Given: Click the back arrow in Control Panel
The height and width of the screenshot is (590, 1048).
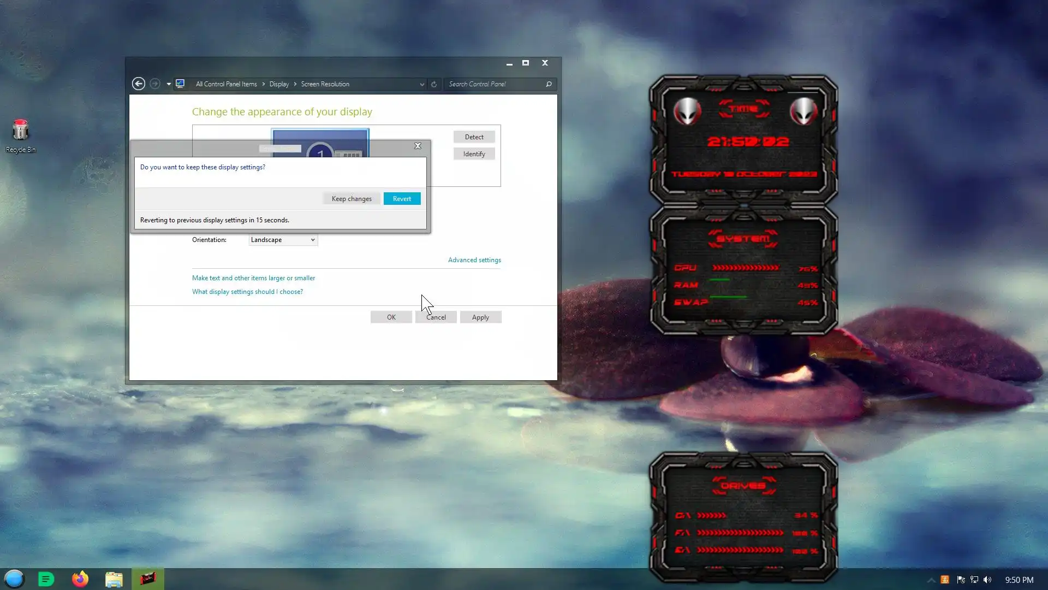Looking at the screenshot, I should point(139,84).
